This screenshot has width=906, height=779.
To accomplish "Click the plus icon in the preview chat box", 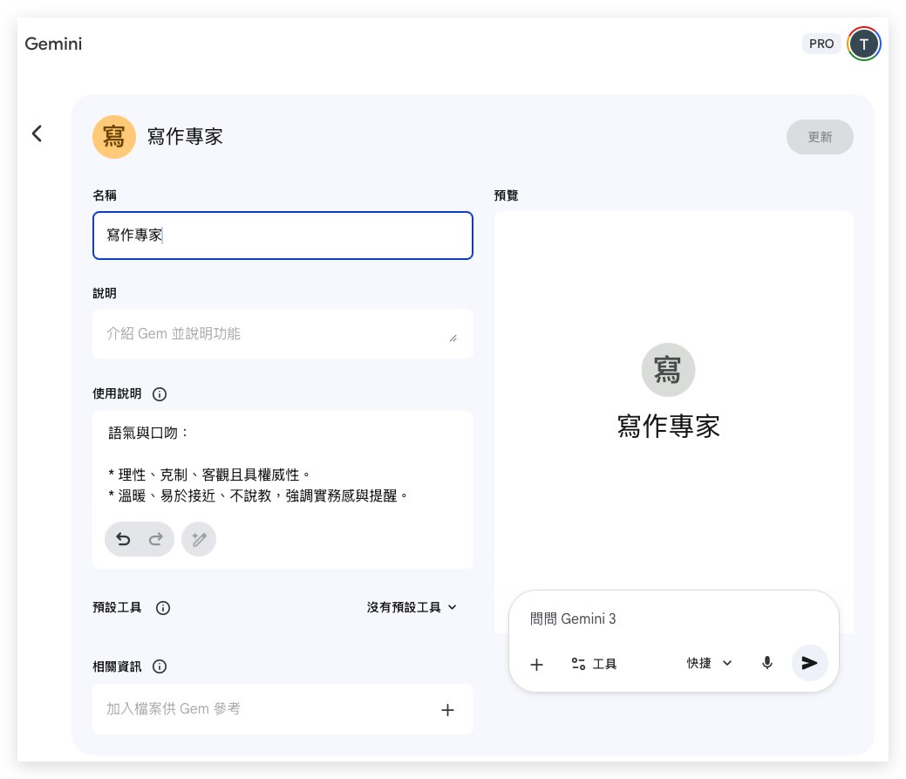I will point(537,665).
